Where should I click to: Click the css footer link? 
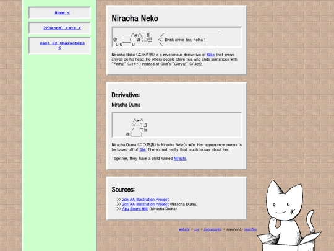click(x=197, y=229)
